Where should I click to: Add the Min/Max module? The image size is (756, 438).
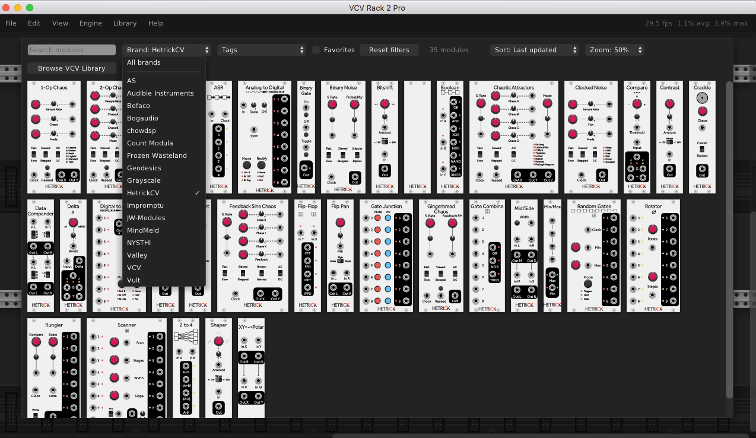[552, 256]
